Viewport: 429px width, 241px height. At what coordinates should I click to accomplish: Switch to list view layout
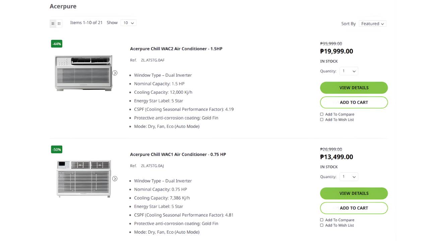53,23
